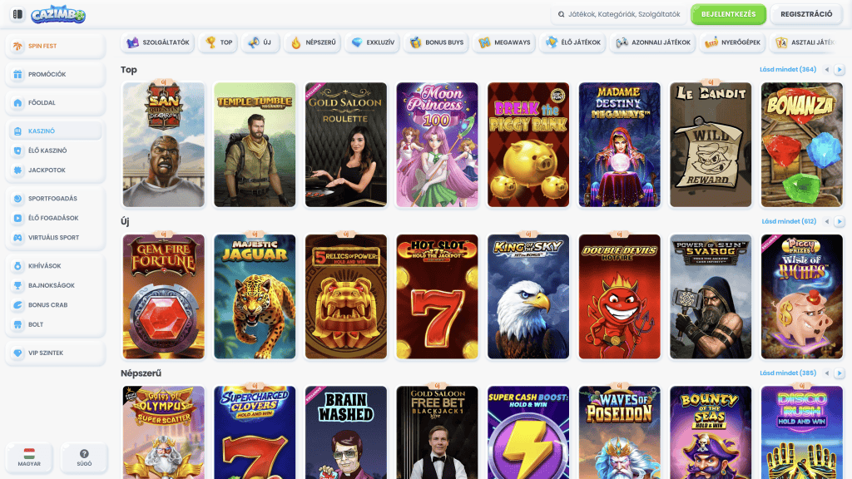Viewport: 852px width, 479px height.
Task: Open Hot Slot 777 thumbnail
Action: (438, 297)
